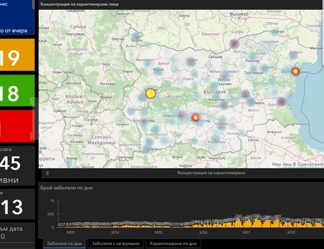Click the 1k value on chart axis
324x249 pixels.
(52, 200)
